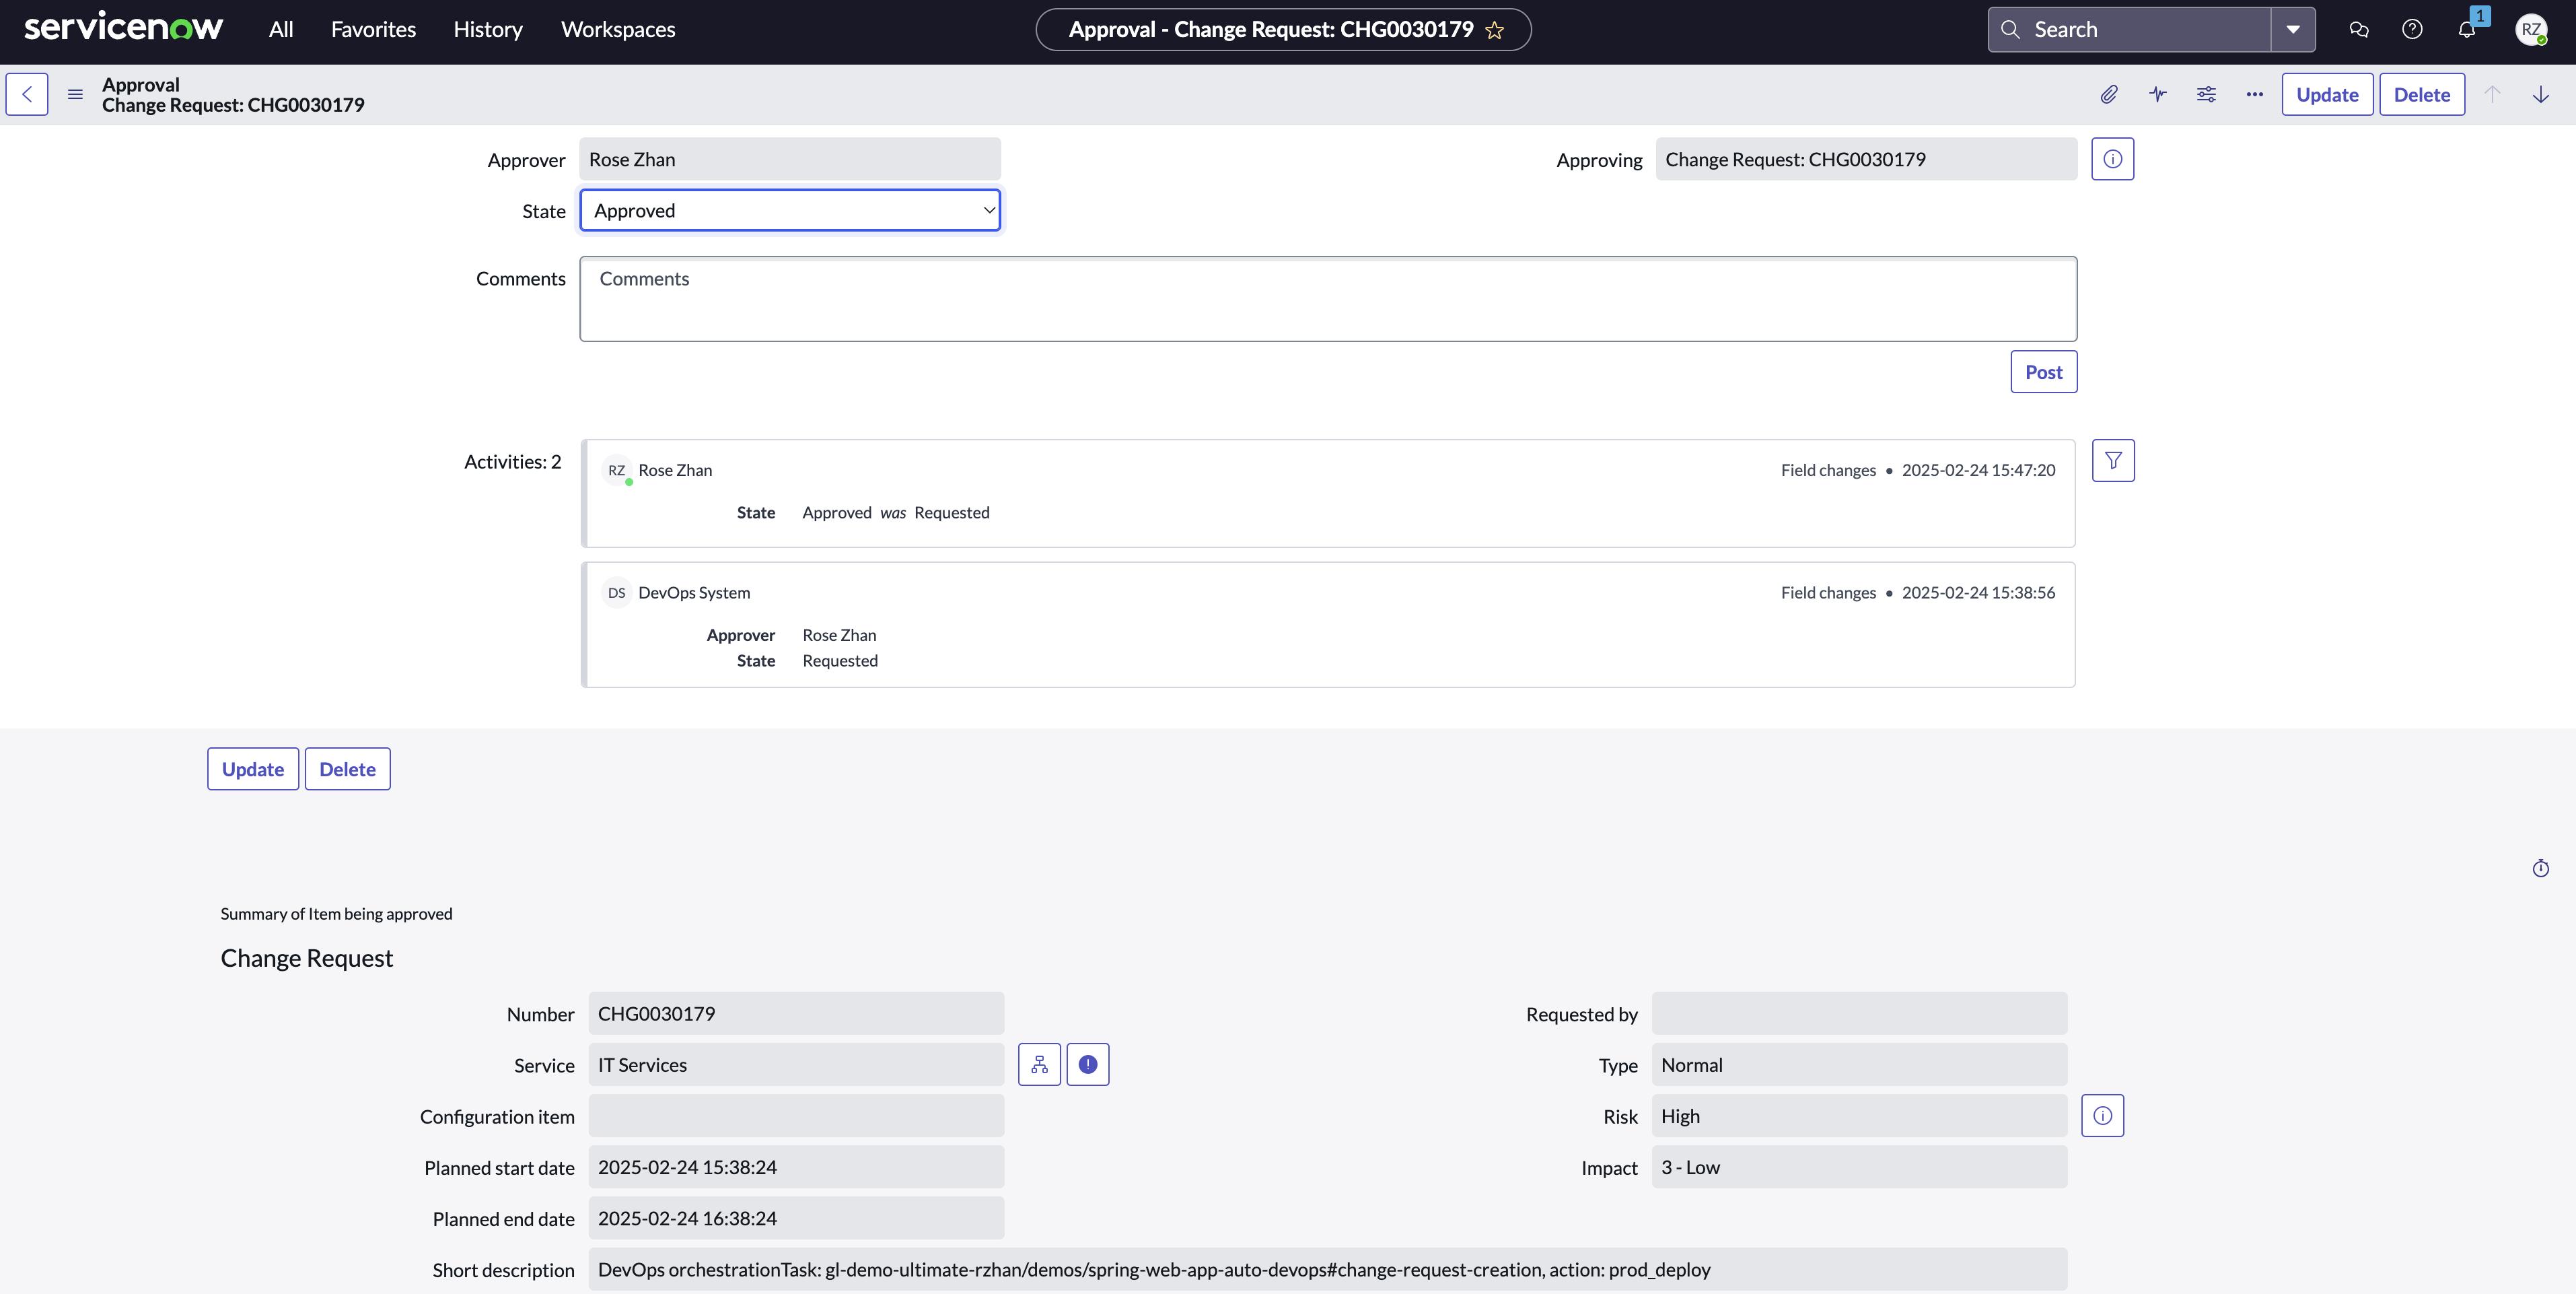The width and height of the screenshot is (2576, 1294).
Task: Click the RZ user avatar in the banner
Action: [x=2533, y=29]
